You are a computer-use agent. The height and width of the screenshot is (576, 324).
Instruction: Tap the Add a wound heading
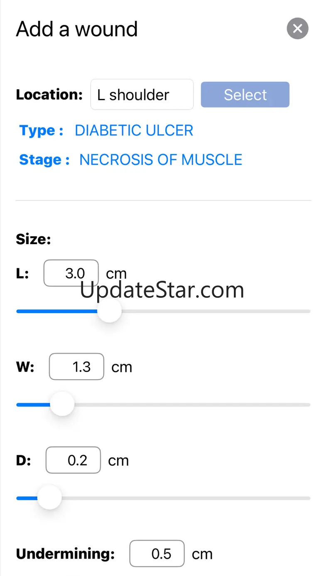(77, 29)
